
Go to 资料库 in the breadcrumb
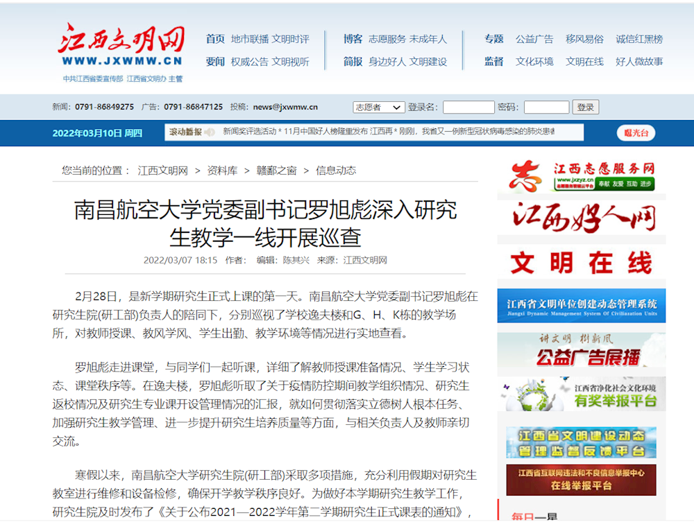[222, 171]
